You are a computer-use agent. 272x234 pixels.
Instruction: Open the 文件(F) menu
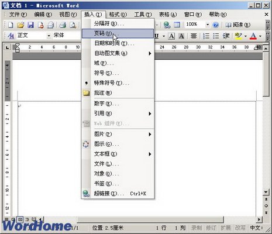click(x=18, y=15)
